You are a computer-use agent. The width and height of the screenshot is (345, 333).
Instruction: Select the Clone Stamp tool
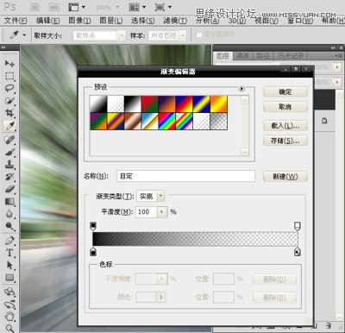coord(9,165)
